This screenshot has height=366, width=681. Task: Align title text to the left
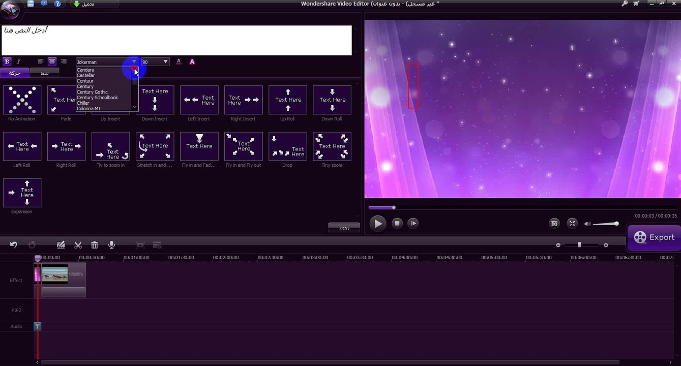(41, 62)
